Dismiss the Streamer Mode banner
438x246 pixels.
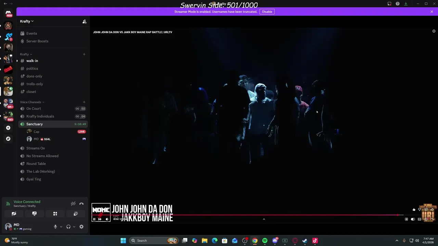(x=432, y=12)
